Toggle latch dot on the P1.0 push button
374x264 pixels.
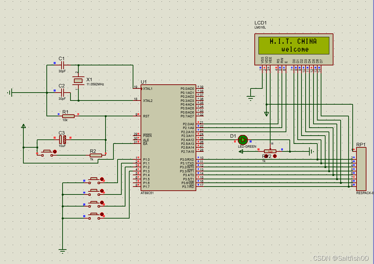(102, 179)
